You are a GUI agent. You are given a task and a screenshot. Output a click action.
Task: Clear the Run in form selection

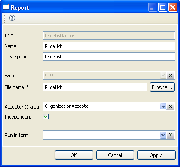tap(170, 135)
